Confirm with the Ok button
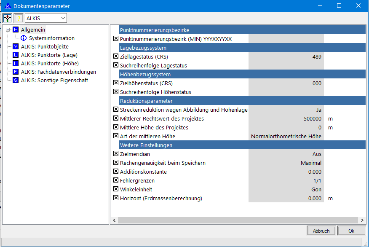This screenshot has height=247, width=369. coord(351,231)
